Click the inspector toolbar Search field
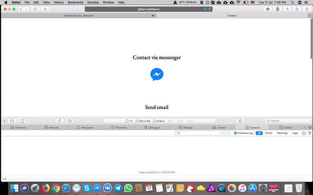This screenshot has width=313, height=195. click(288, 121)
